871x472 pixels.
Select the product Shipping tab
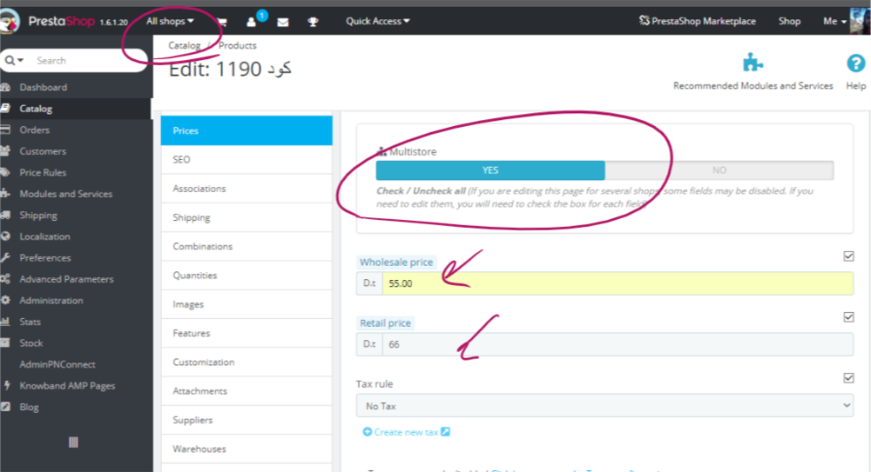tap(246, 217)
